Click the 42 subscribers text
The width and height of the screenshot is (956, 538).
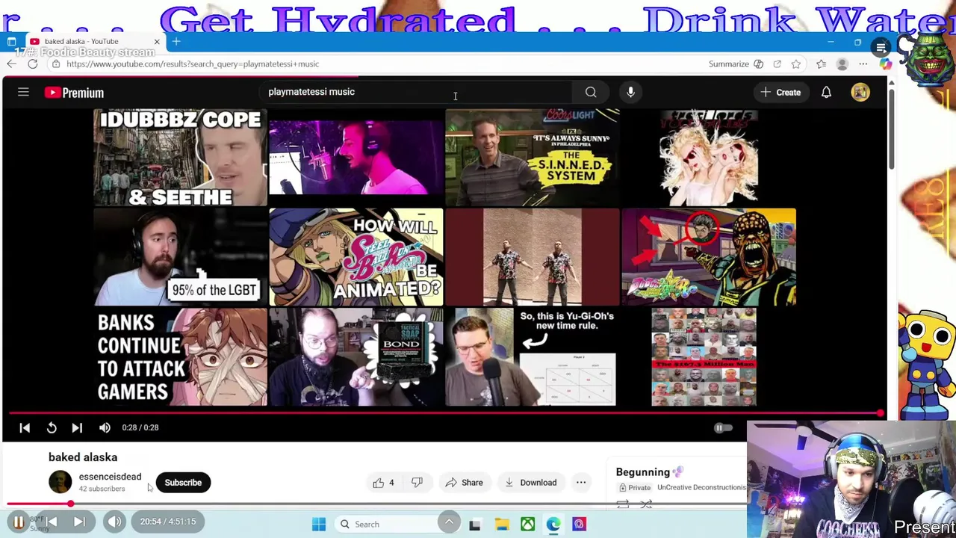[102, 489]
